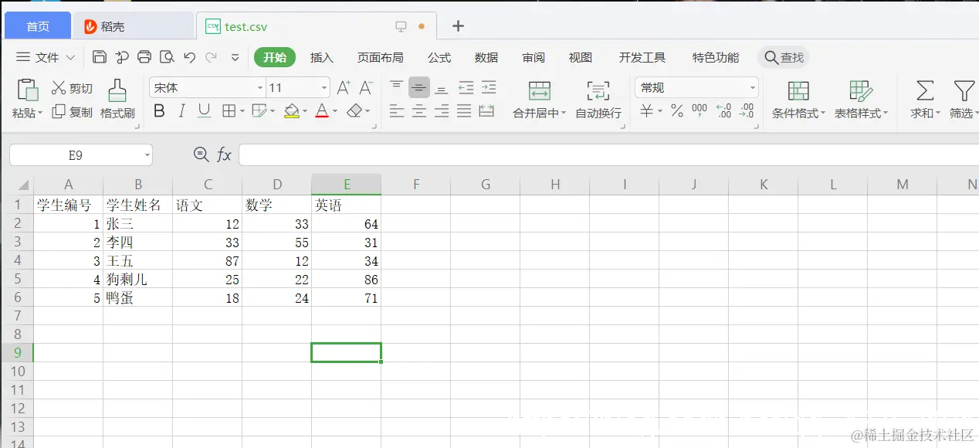
Task: Switch to the 视图 ribbon tab
Action: click(x=581, y=58)
